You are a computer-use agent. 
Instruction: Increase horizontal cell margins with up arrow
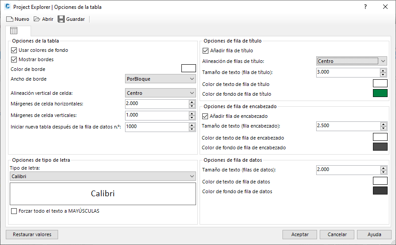(x=192, y=102)
